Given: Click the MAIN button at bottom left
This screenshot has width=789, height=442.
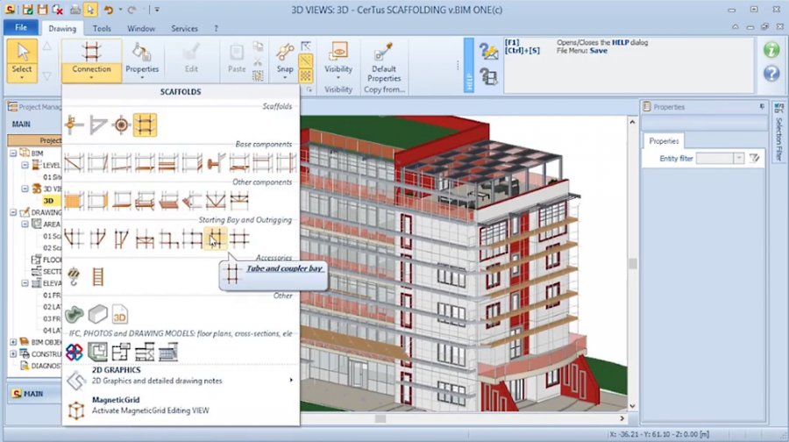Looking at the screenshot, I should pos(33,394).
